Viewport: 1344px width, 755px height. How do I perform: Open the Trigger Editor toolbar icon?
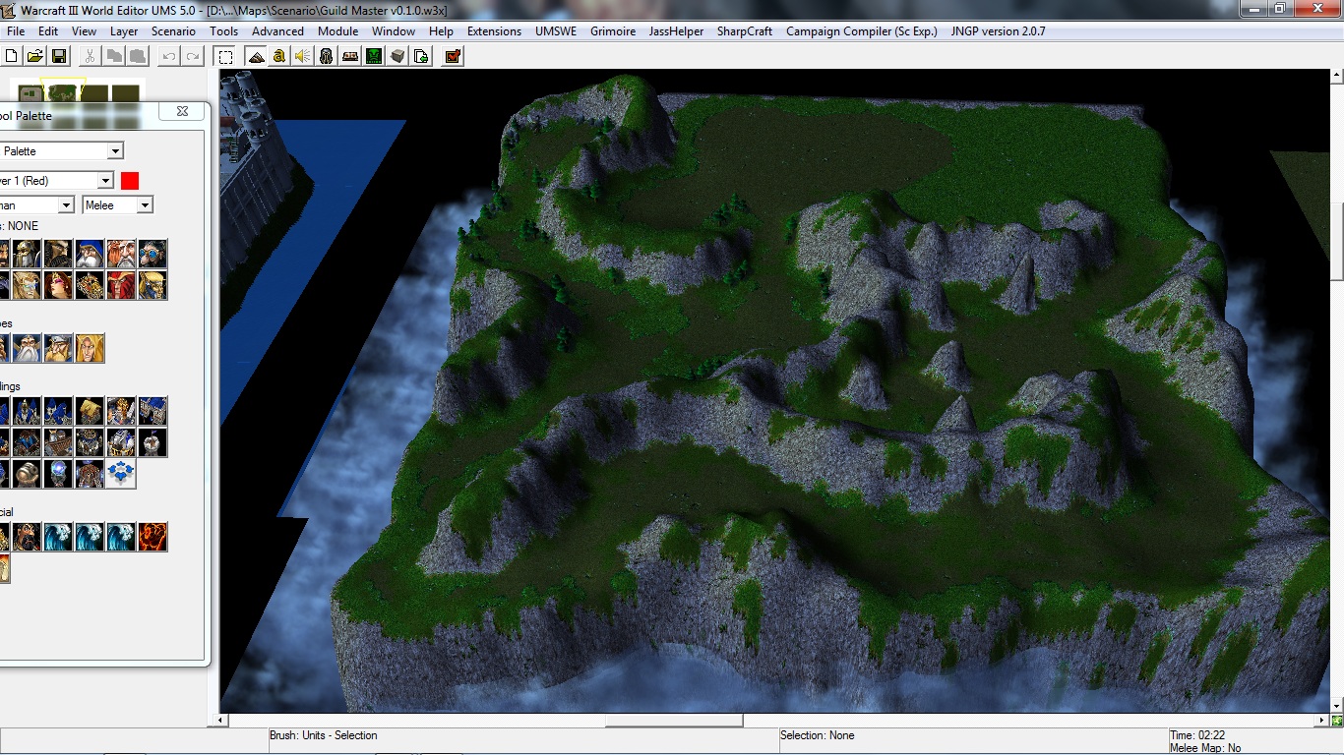279,56
